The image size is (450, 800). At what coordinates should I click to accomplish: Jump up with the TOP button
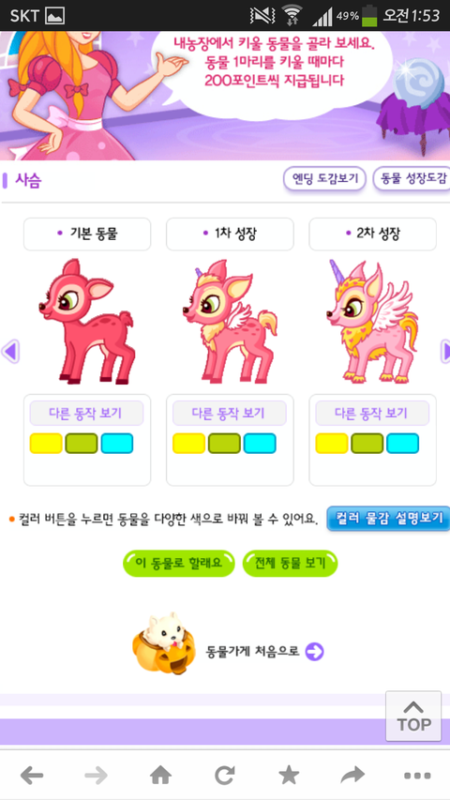pyautogui.click(x=413, y=717)
